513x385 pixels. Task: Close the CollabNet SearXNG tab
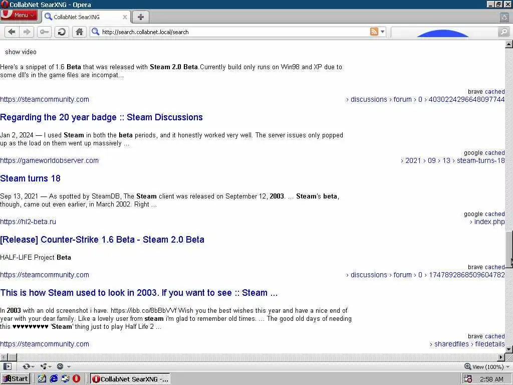coord(125,17)
